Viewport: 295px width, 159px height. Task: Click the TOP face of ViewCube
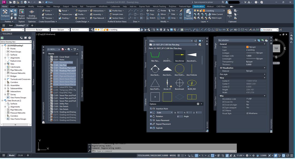click(x=276, y=48)
